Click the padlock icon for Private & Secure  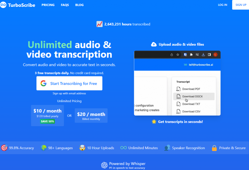point(214,148)
